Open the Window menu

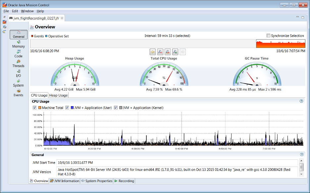tap(27, 11)
